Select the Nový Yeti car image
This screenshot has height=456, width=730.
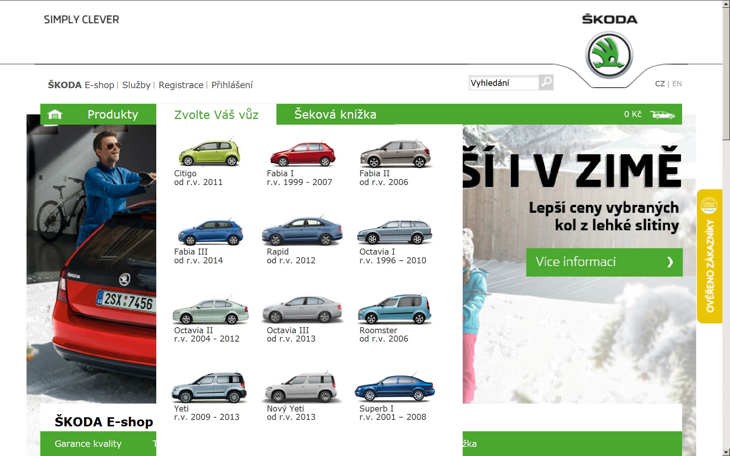302,387
